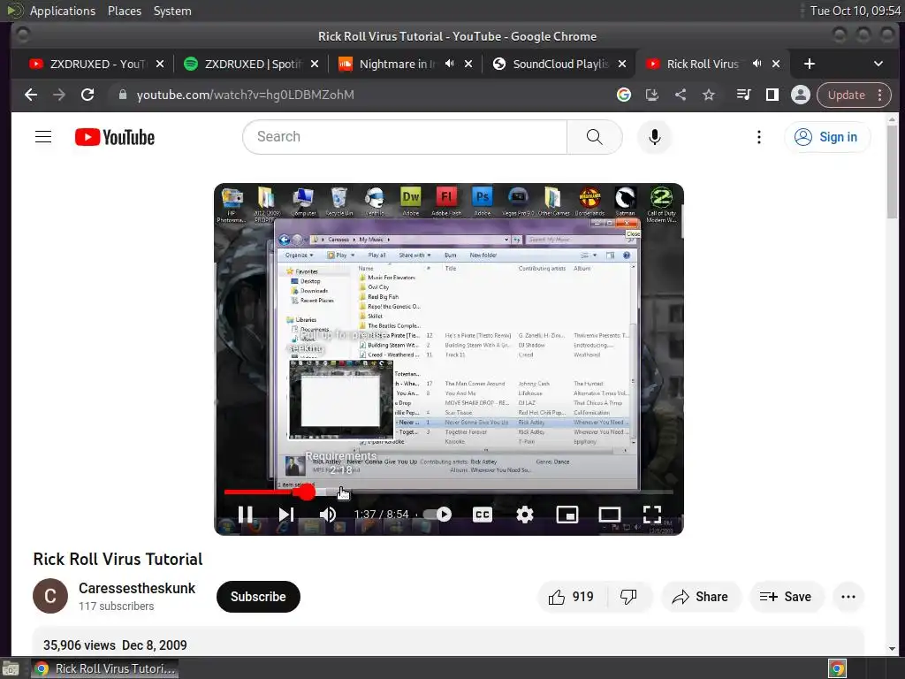Open the Caressestheskunk channel avatar
The image size is (905, 679).
50,596
